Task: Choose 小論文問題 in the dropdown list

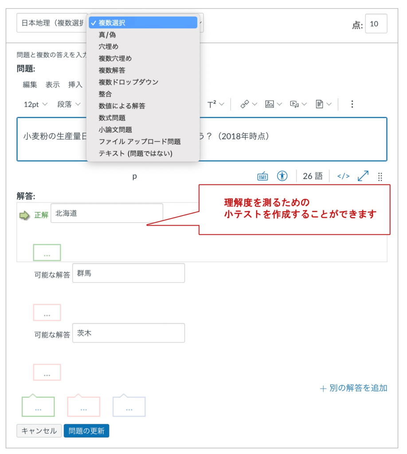Action: click(x=115, y=130)
